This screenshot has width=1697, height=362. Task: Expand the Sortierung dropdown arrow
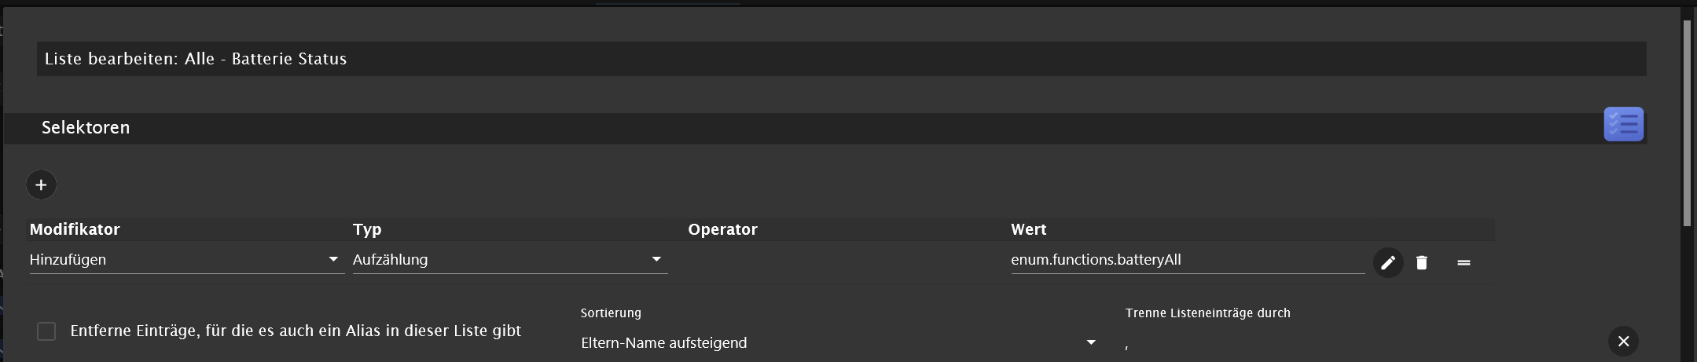pyautogui.click(x=1091, y=342)
